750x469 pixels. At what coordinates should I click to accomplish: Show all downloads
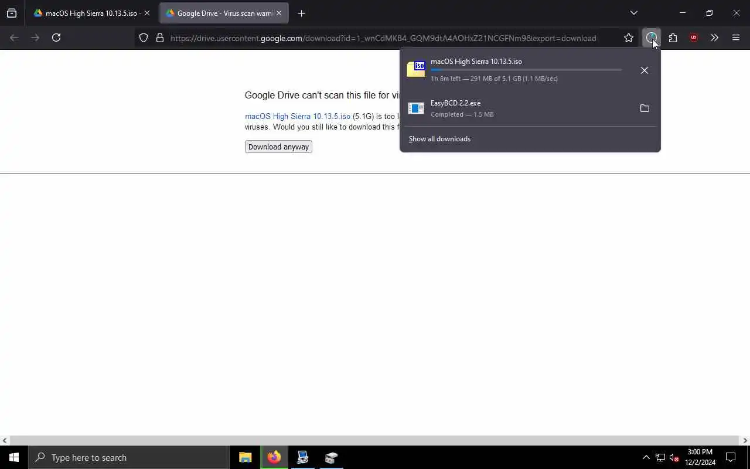439,139
